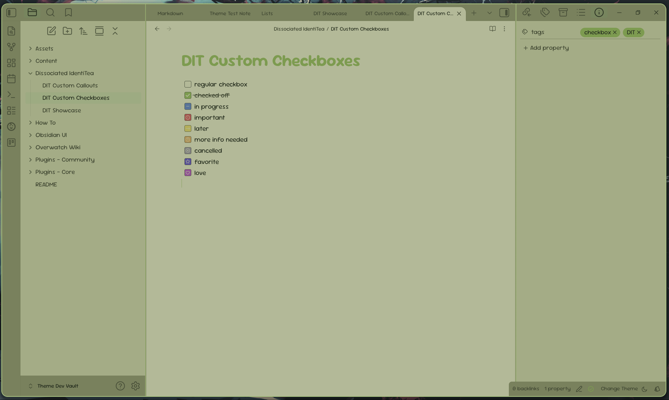This screenshot has height=400, width=669.
Task: Open the kanban board ribbon icon
Action: coord(11,142)
